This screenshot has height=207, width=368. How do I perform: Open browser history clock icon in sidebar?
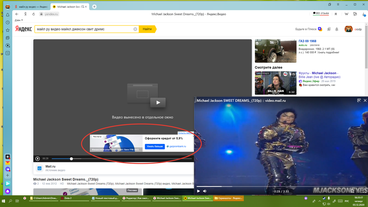(8, 22)
